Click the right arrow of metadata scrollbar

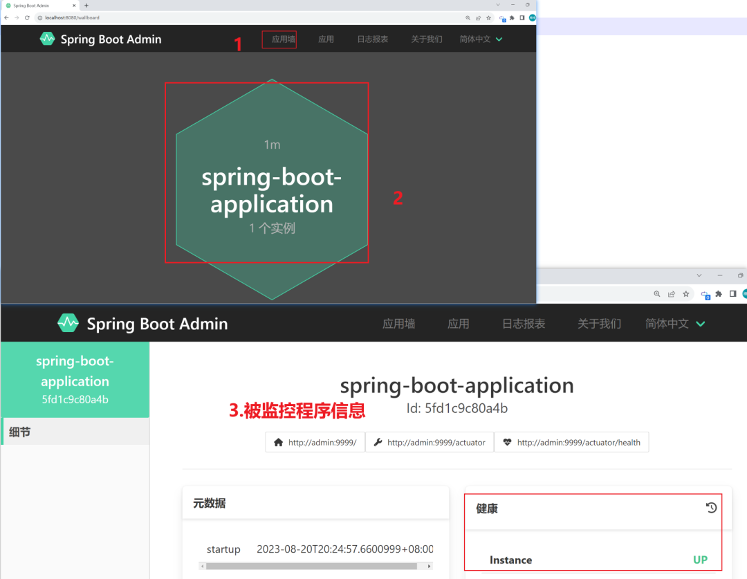pos(430,566)
